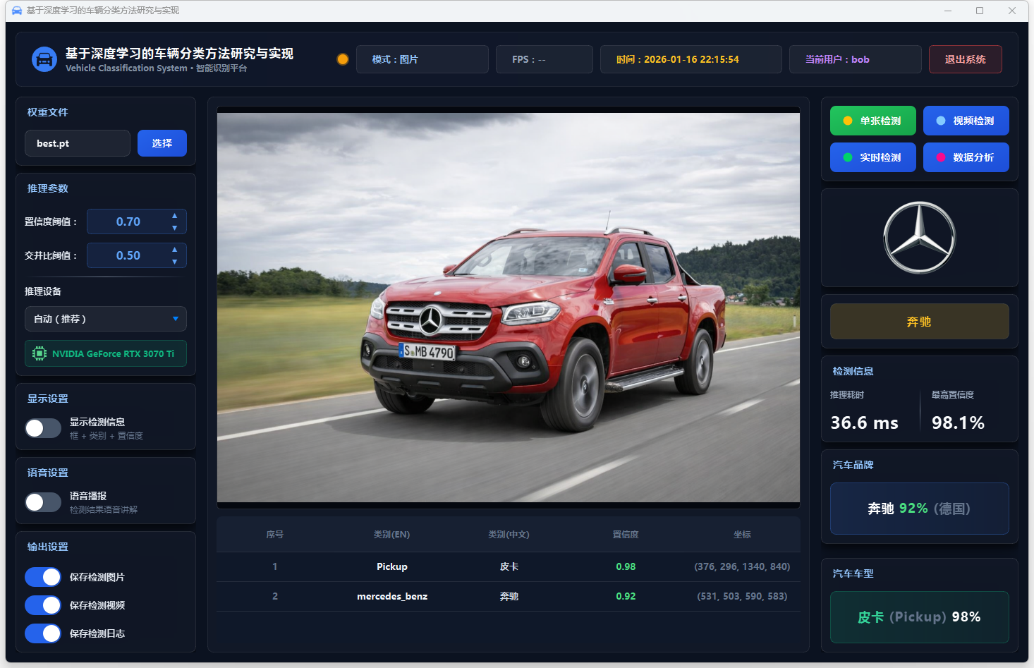
Task: Increase the confidence threshold with up arrow
Action: [175, 216]
